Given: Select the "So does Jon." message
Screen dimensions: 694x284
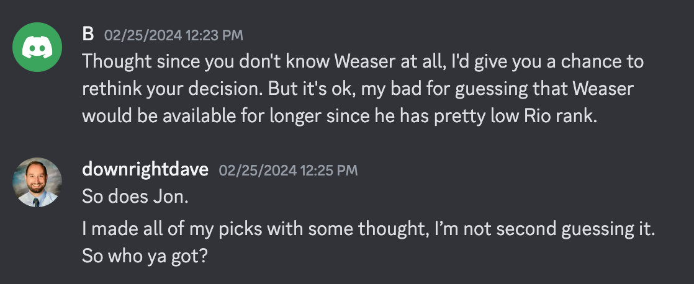Looking at the screenshot, I should pos(135,197).
